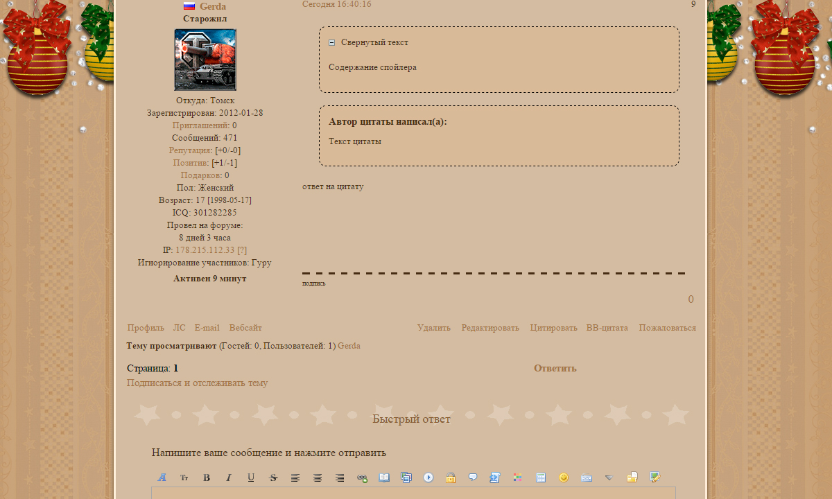Click the font size Tт icon
The width and height of the screenshot is (832, 499).
pos(184,478)
